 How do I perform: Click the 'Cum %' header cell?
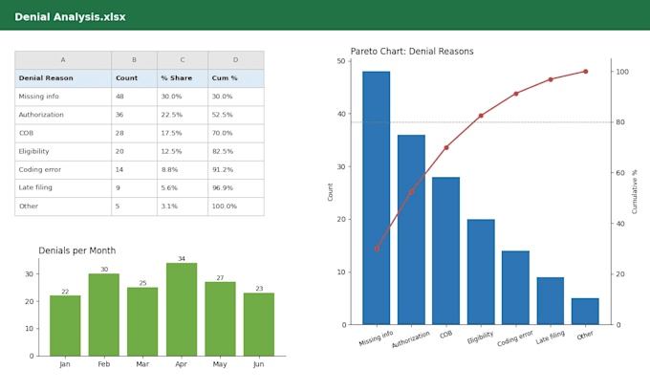pyautogui.click(x=236, y=78)
